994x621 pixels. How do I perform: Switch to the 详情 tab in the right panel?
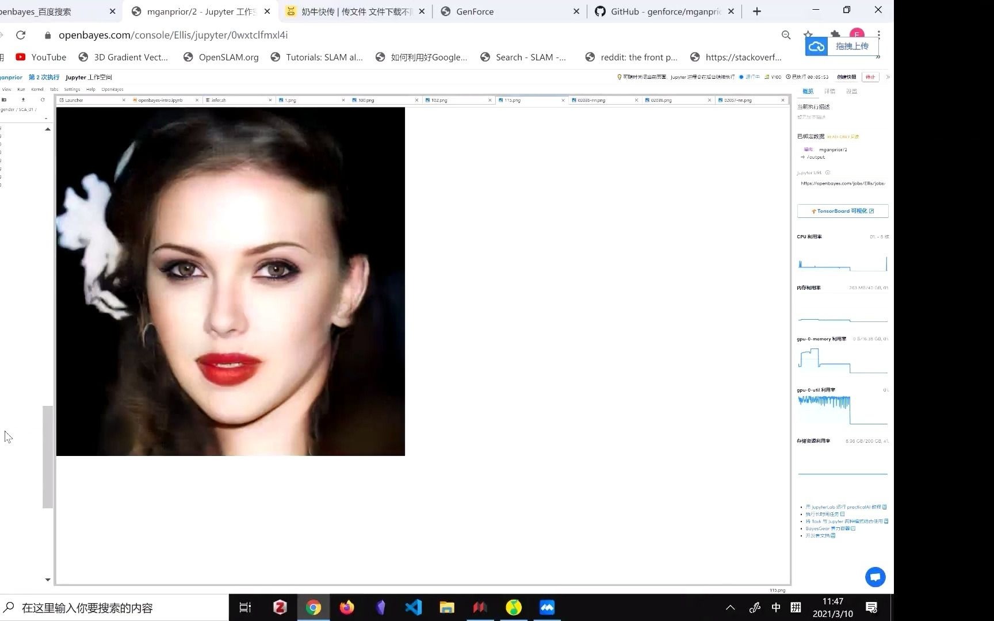[x=830, y=91]
